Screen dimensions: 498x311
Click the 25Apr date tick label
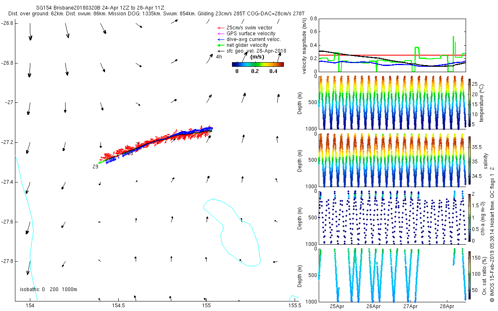[337, 306]
